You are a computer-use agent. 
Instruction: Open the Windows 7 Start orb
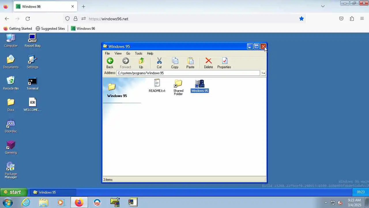click(x=8, y=202)
